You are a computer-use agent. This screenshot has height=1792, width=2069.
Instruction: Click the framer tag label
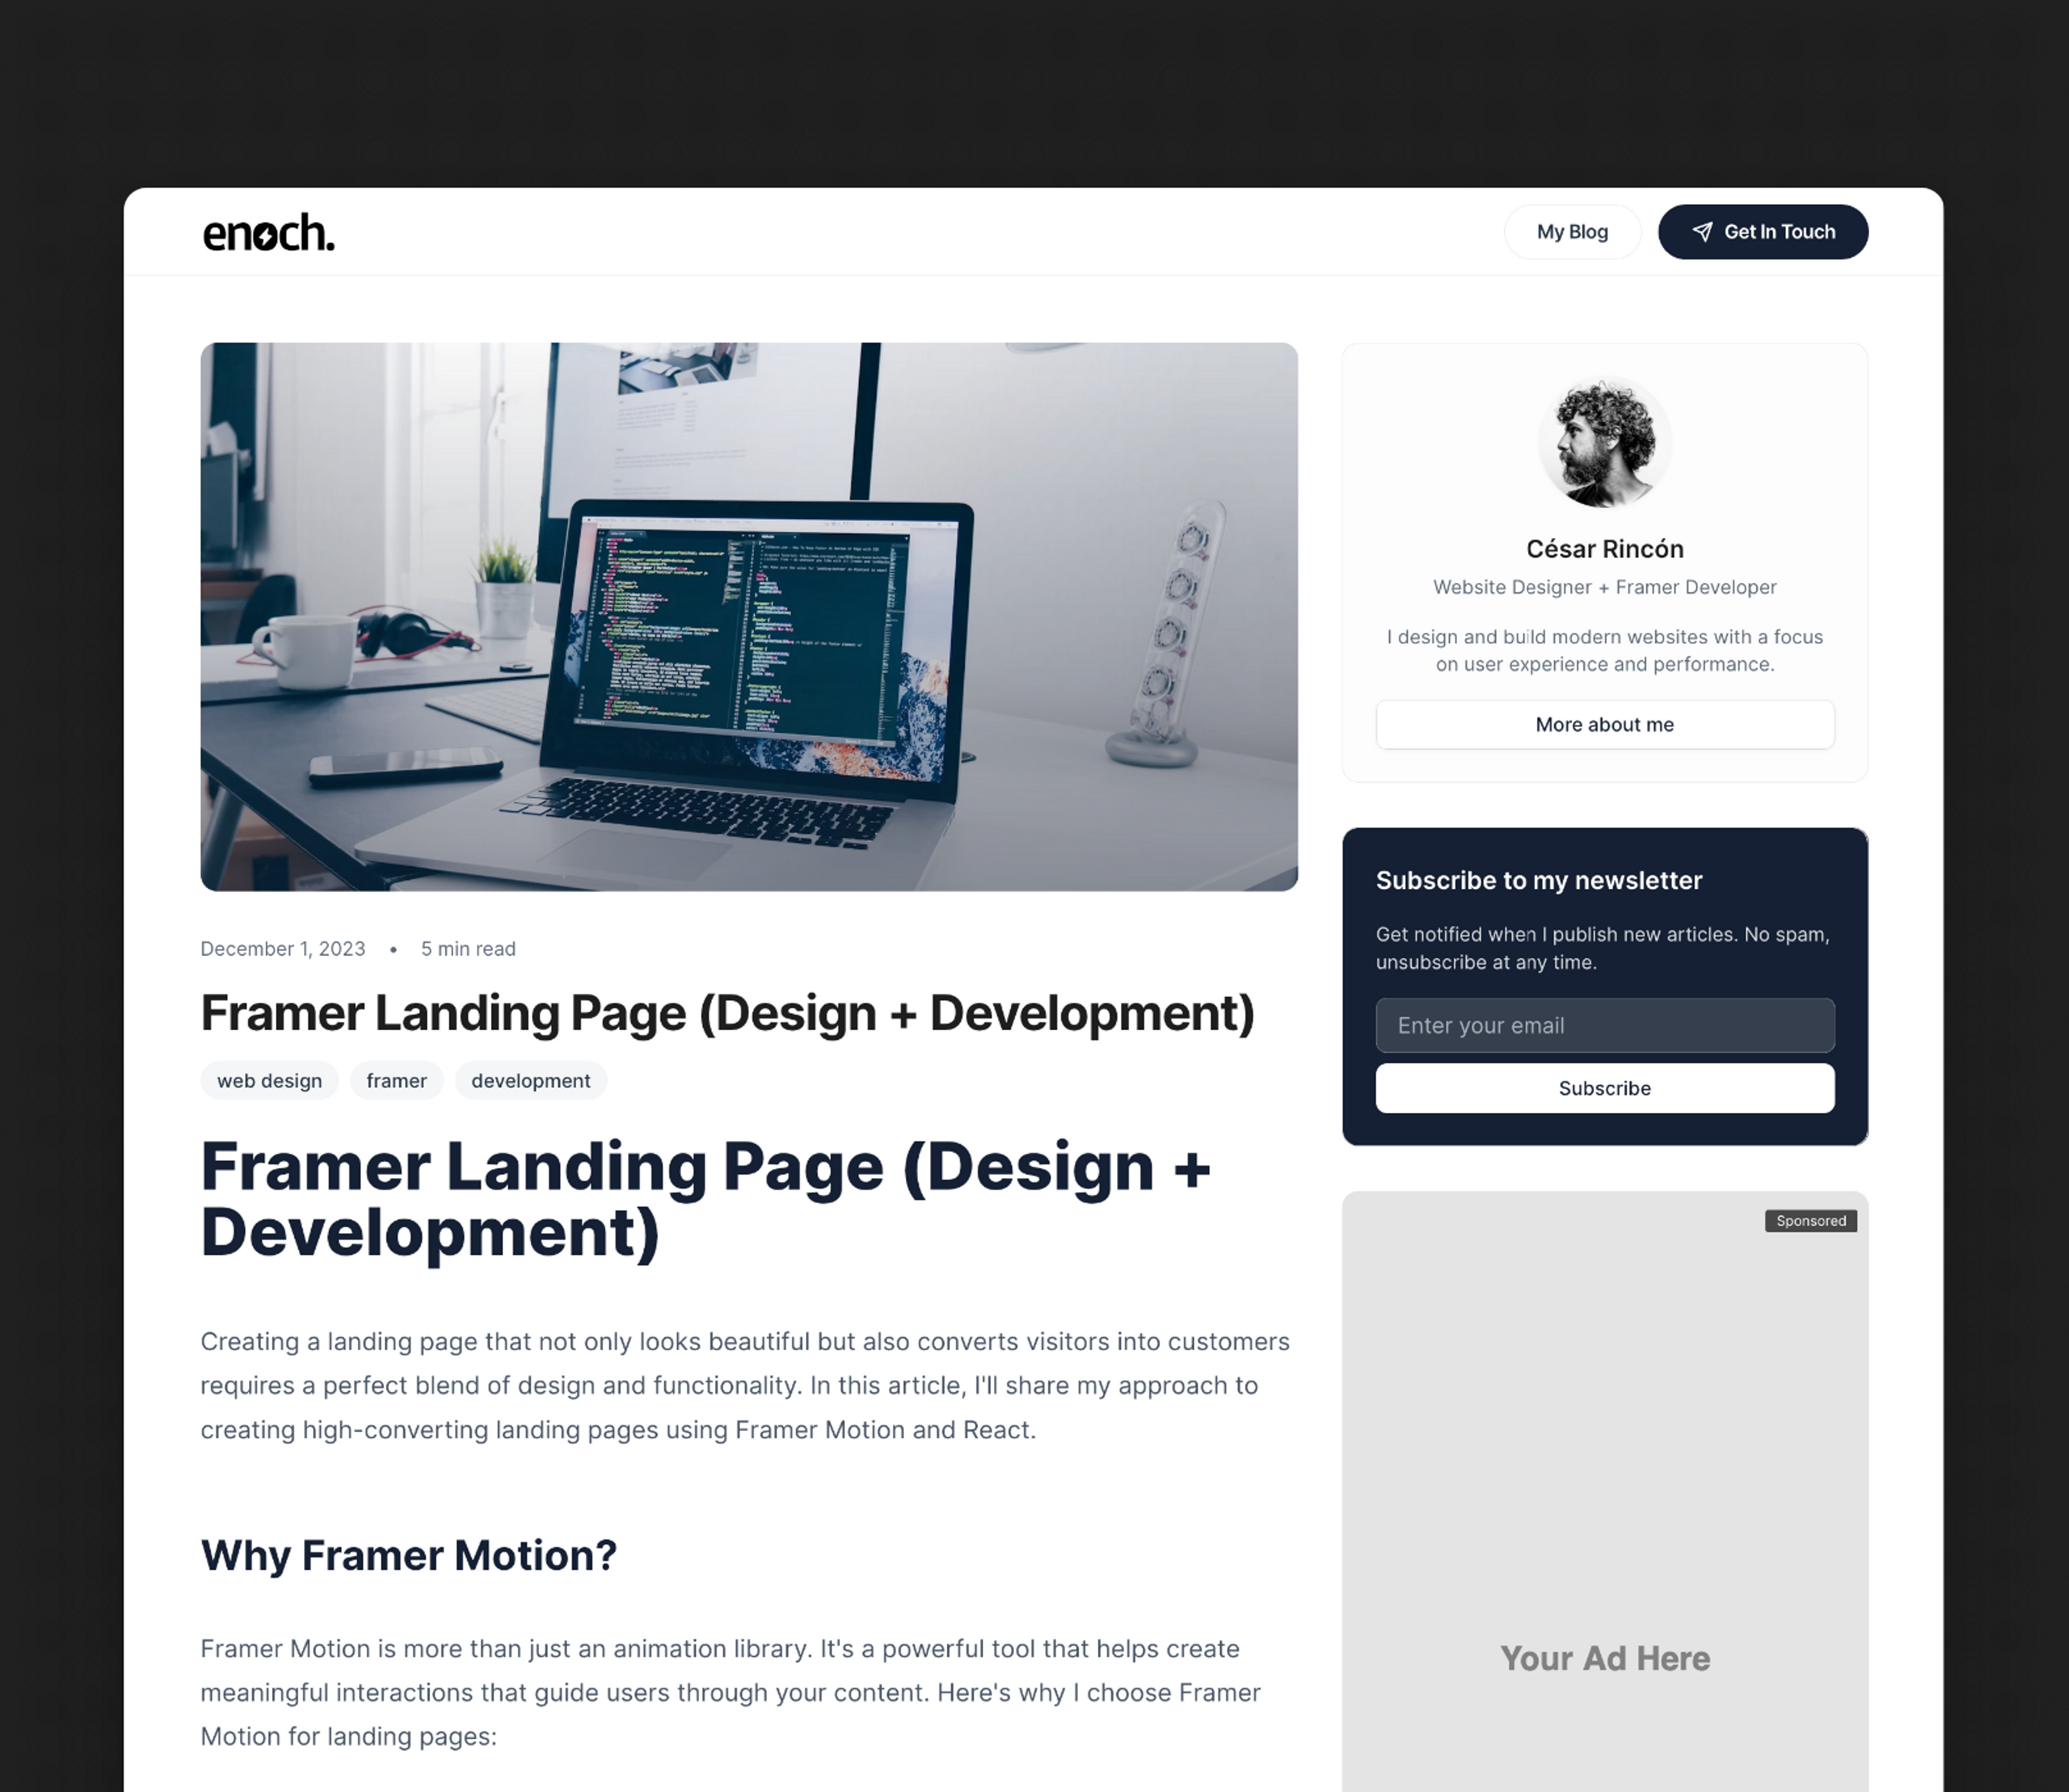pos(394,1080)
